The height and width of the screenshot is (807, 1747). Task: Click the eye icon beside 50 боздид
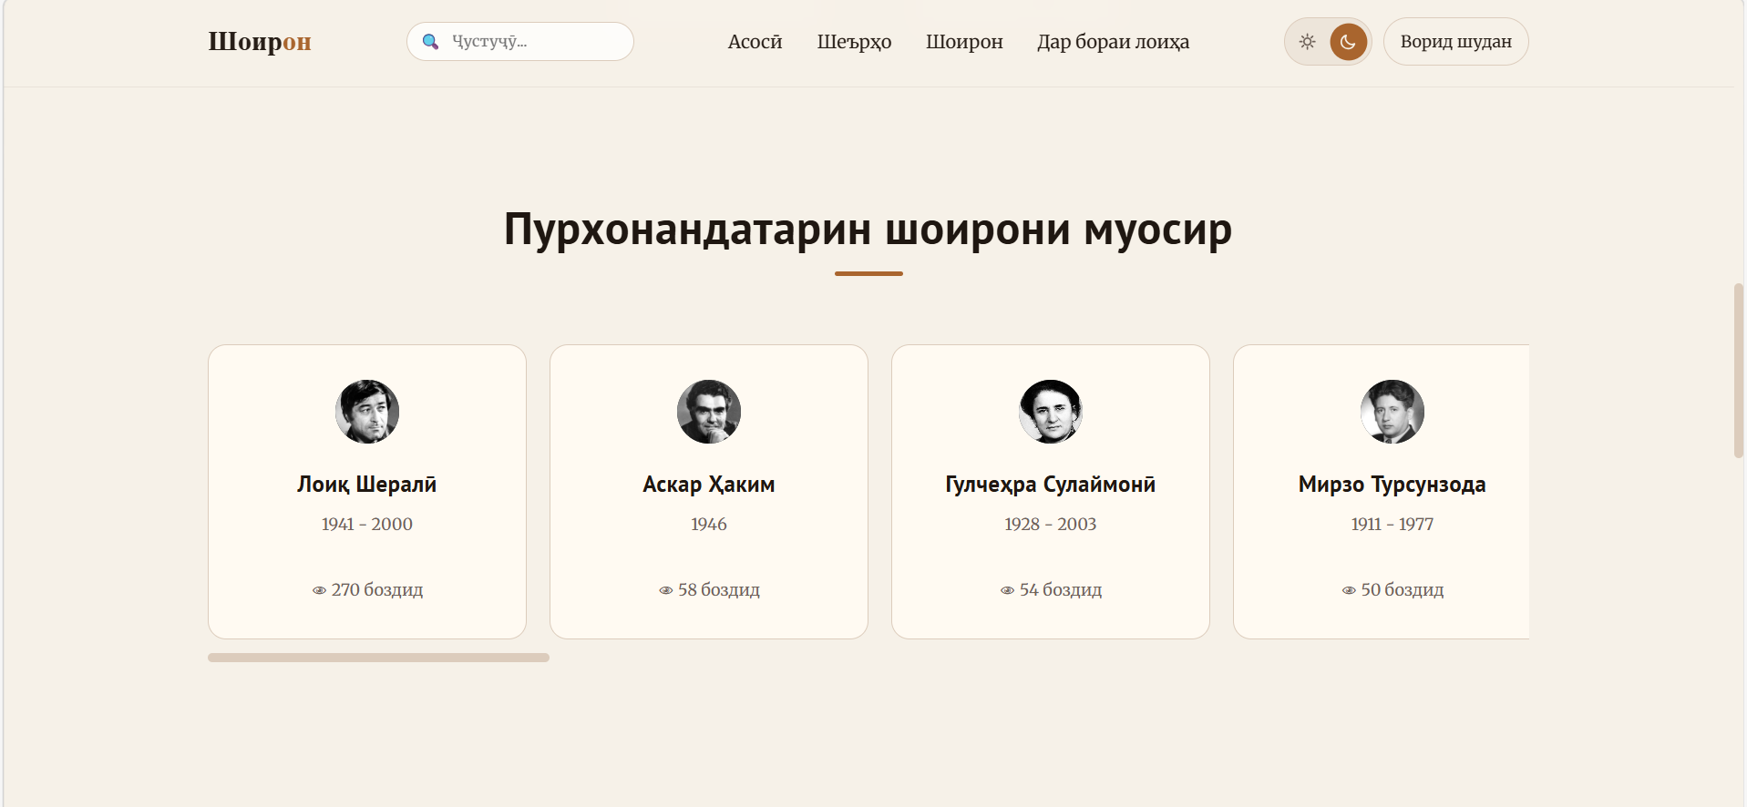pyautogui.click(x=1349, y=590)
